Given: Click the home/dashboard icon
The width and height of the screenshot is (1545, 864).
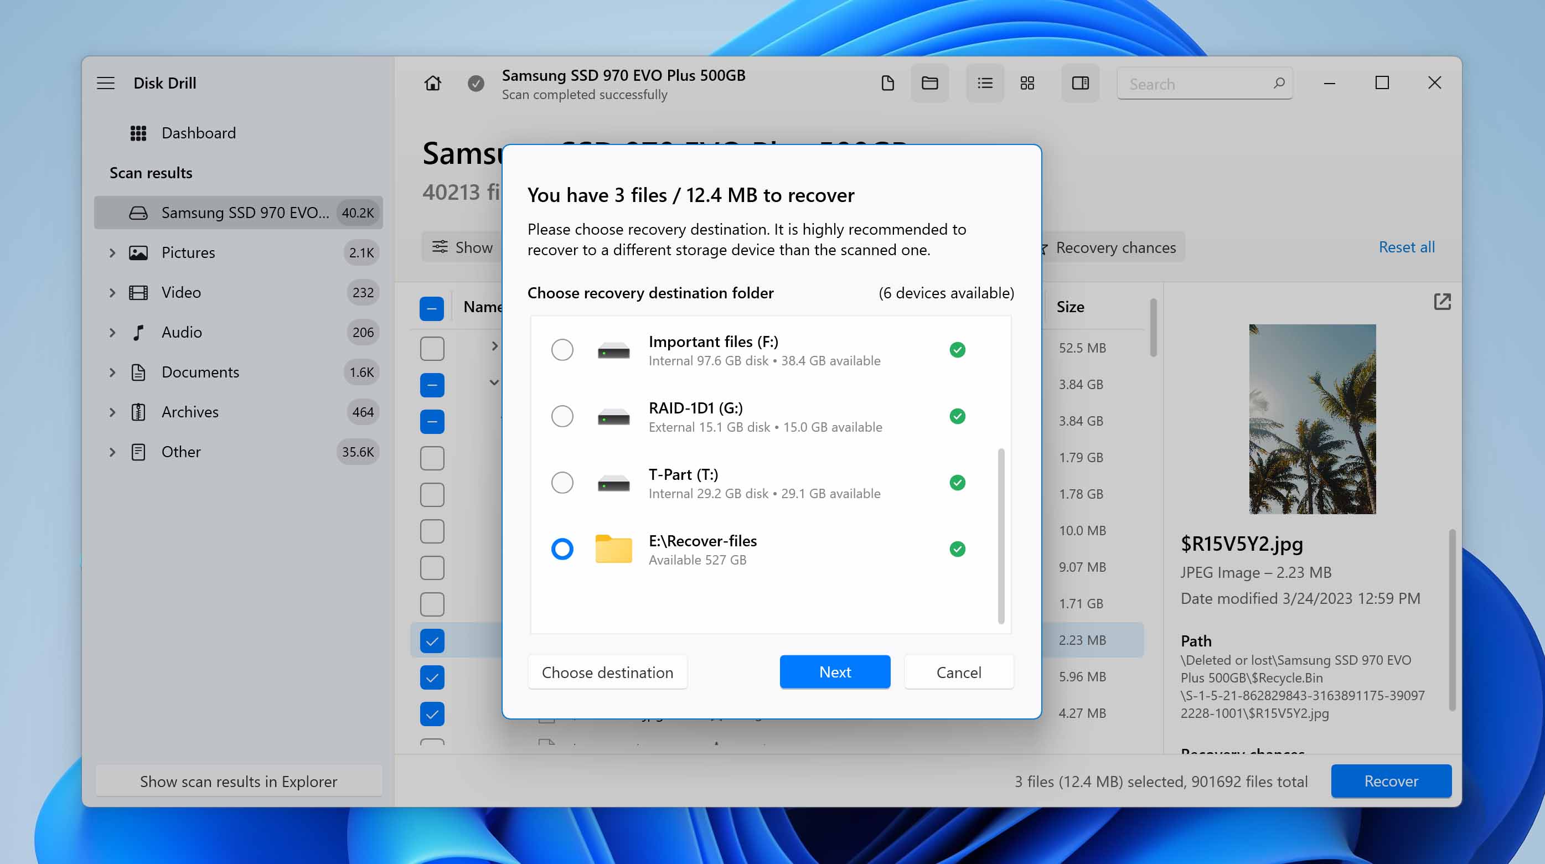Looking at the screenshot, I should pos(433,83).
